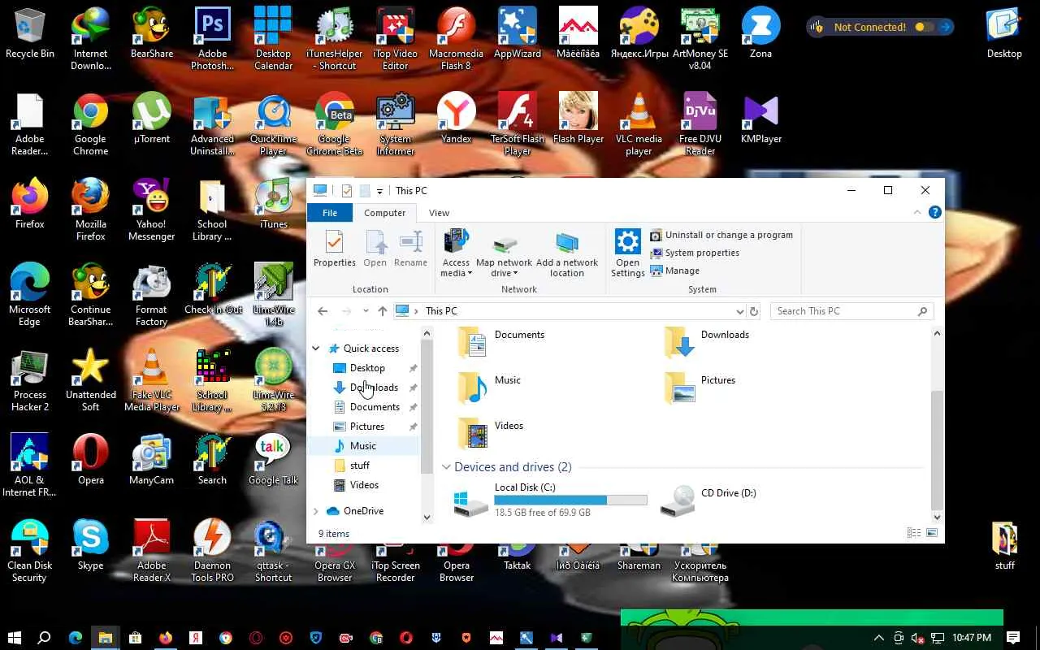Click the File Explorer taskbar icon

tap(105, 638)
